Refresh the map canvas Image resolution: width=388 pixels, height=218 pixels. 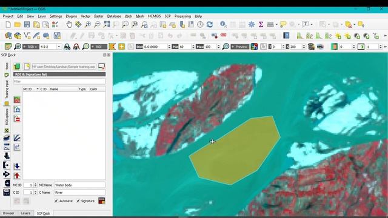(x=210, y=24)
